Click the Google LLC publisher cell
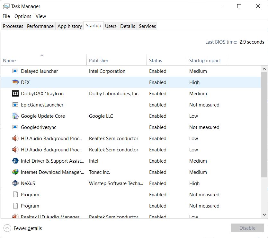 (101, 116)
